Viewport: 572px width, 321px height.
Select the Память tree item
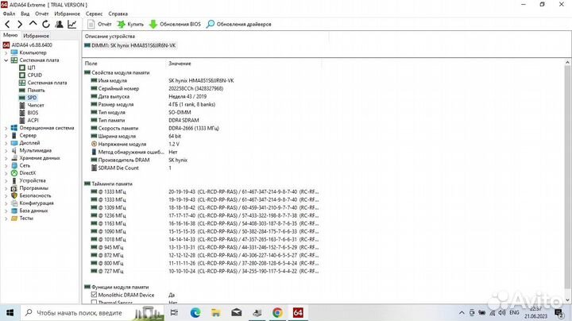click(x=32, y=90)
